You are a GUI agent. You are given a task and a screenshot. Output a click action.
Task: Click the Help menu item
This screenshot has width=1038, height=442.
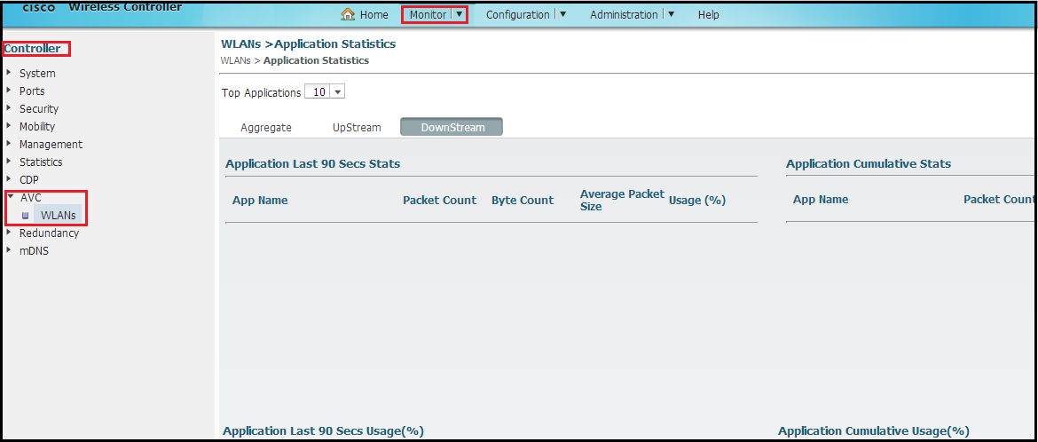tap(708, 15)
